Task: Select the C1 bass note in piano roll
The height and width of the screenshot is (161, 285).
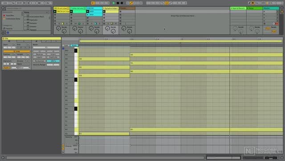Action: (104, 134)
